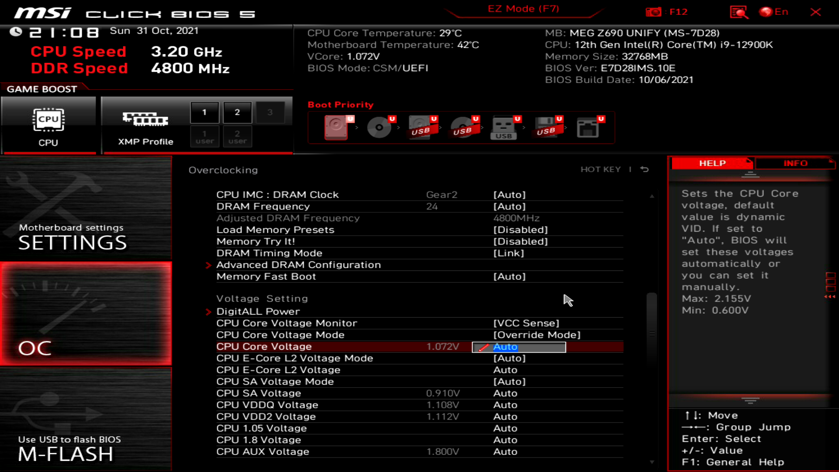
Task: Click the scroll up arrow of settings list
Action: click(652, 196)
